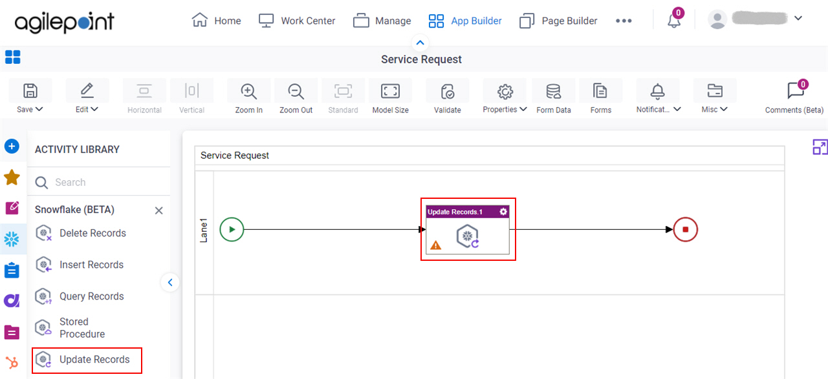Click the Validate icon

(448, 91)
